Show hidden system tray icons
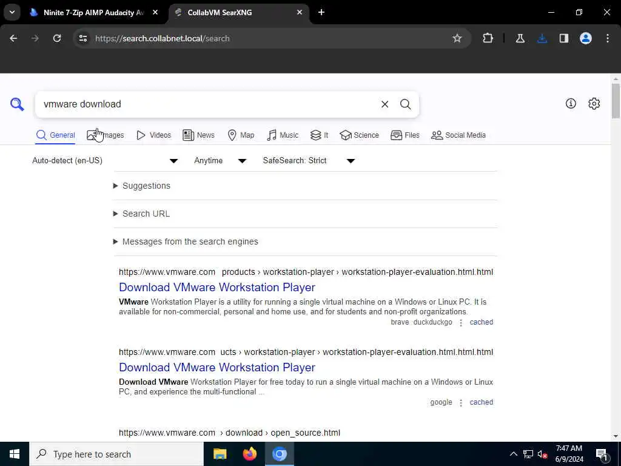 coord(513,454)
